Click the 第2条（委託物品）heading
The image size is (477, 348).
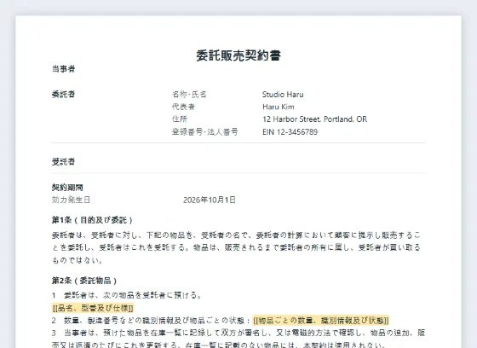pyautogui.click(x=84, y=281)
